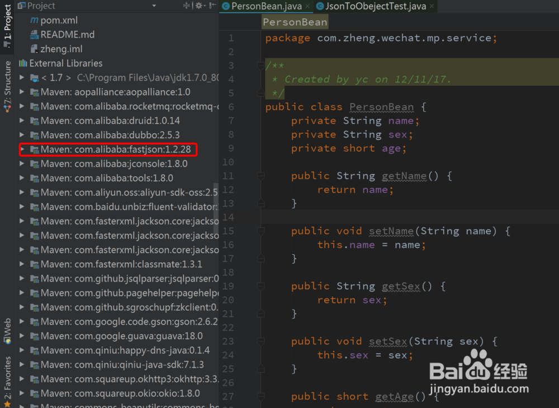Select Maven: com.github.sgroschupf:zkclient library row

(x=116, y=307)
